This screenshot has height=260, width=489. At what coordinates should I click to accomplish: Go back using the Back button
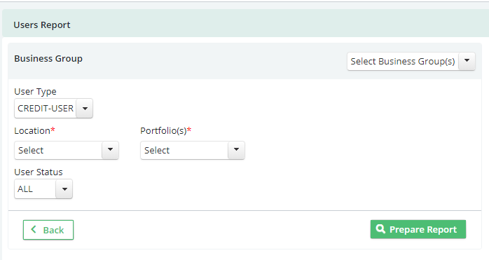48,230
